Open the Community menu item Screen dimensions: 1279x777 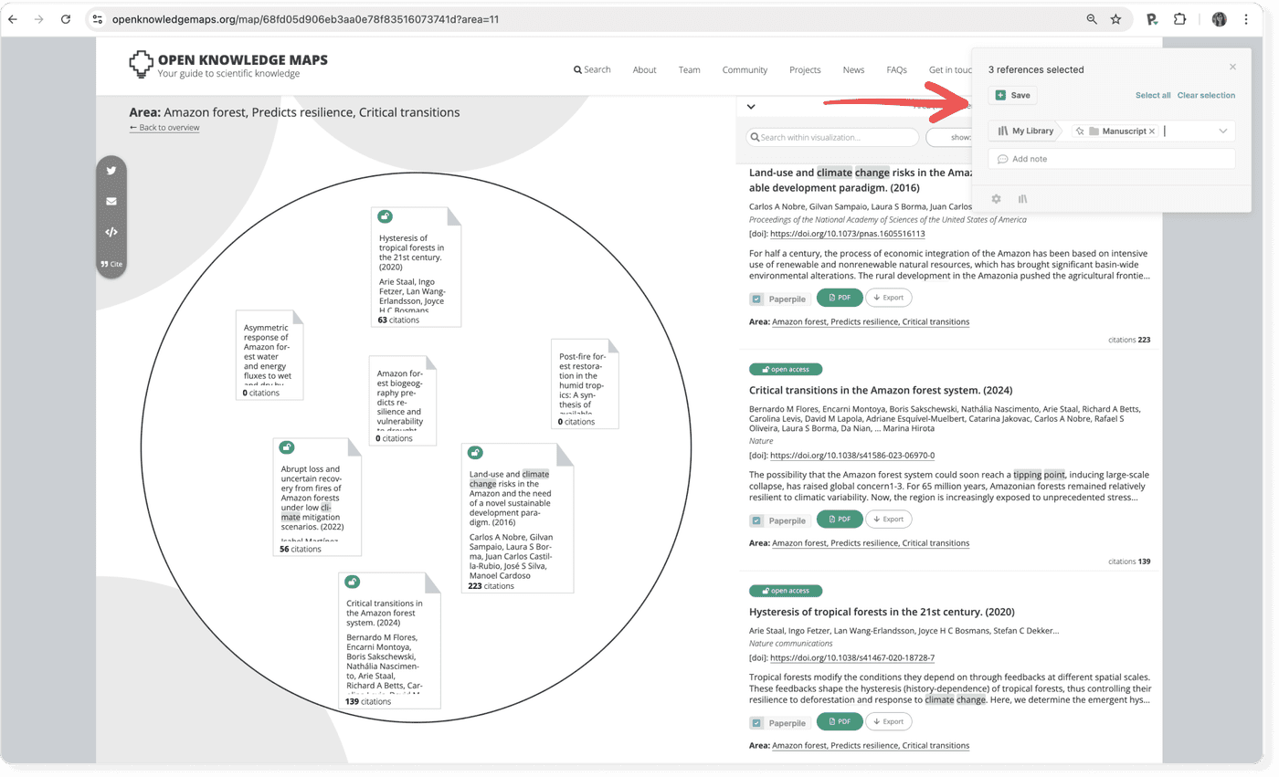point(744,69)
